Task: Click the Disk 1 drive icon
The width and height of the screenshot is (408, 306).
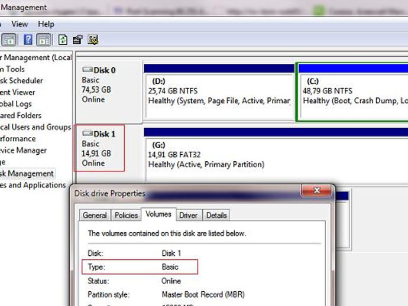Action: point(88,134)
